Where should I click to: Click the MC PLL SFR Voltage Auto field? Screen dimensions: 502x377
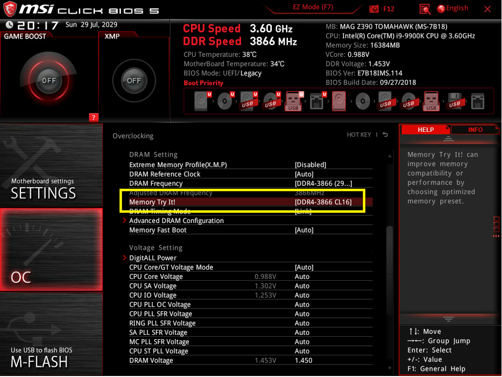tap(302, 341)
